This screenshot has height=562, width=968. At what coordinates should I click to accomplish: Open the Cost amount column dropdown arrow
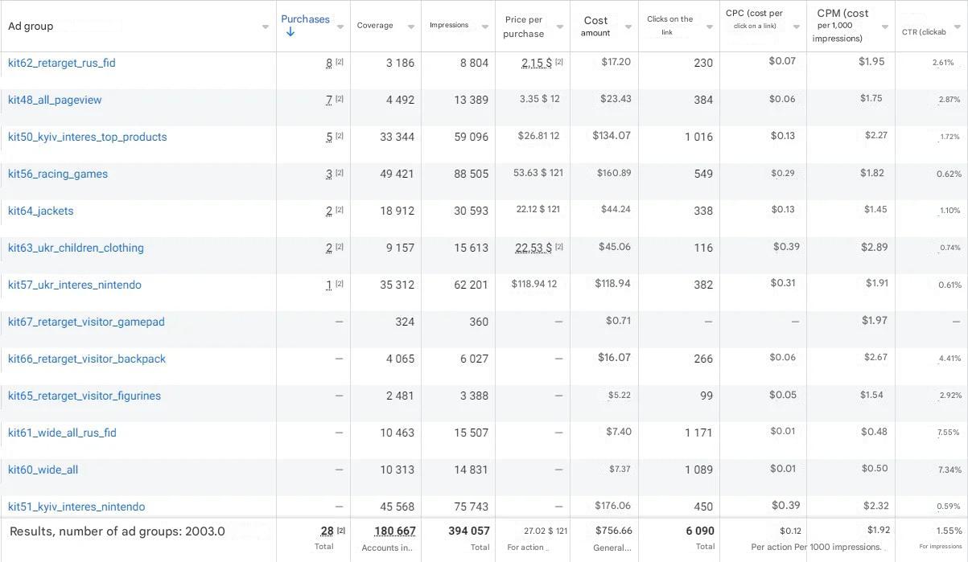[628, 27]
